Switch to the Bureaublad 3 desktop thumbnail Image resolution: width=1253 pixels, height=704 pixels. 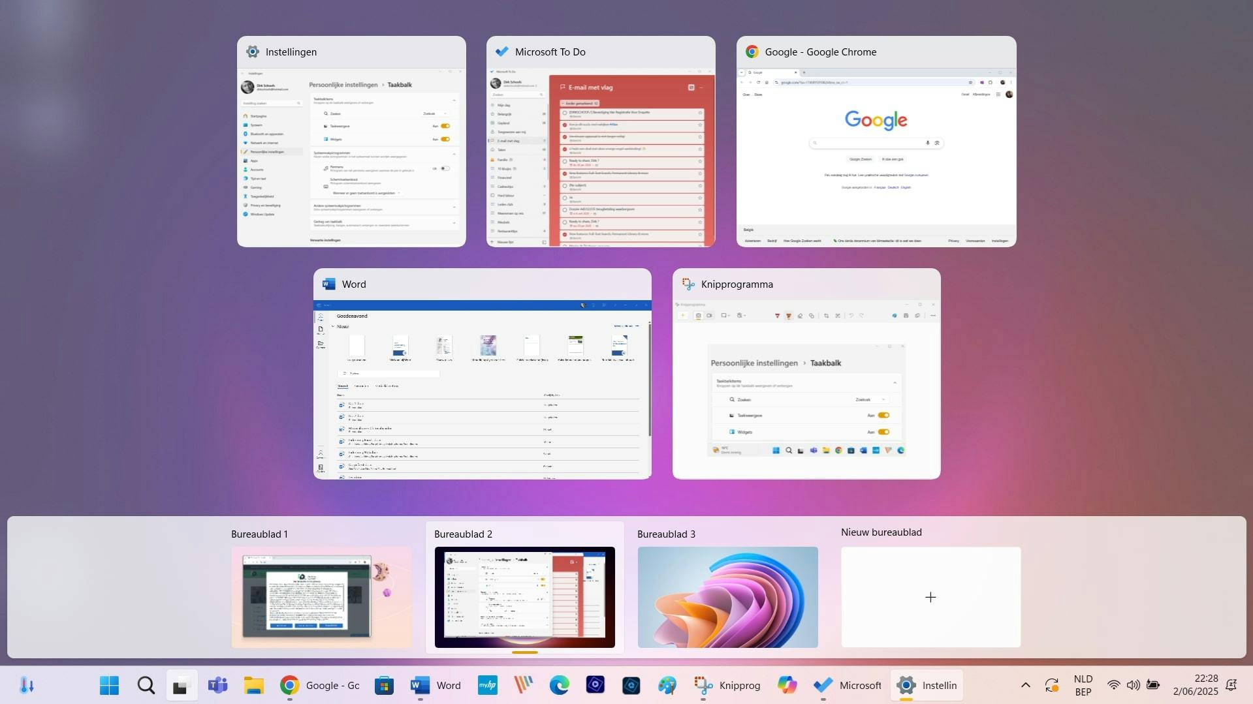pos(728,597)
